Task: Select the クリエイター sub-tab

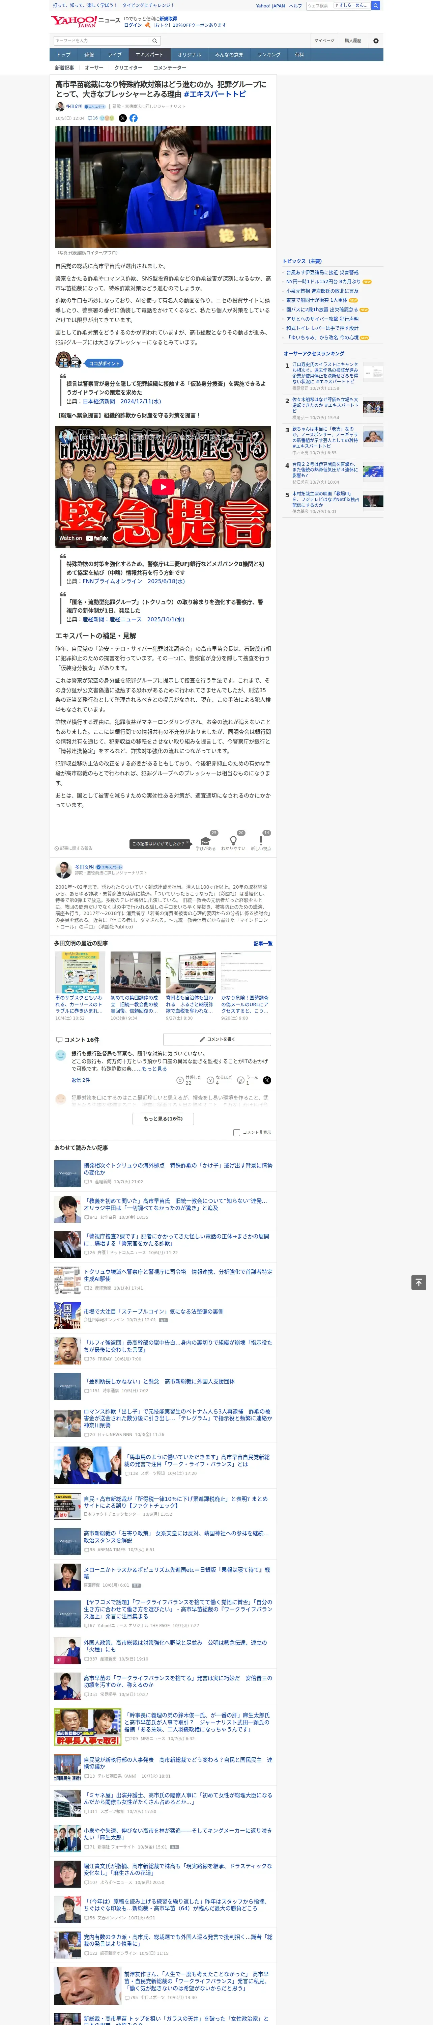Action: click(128, 67)
